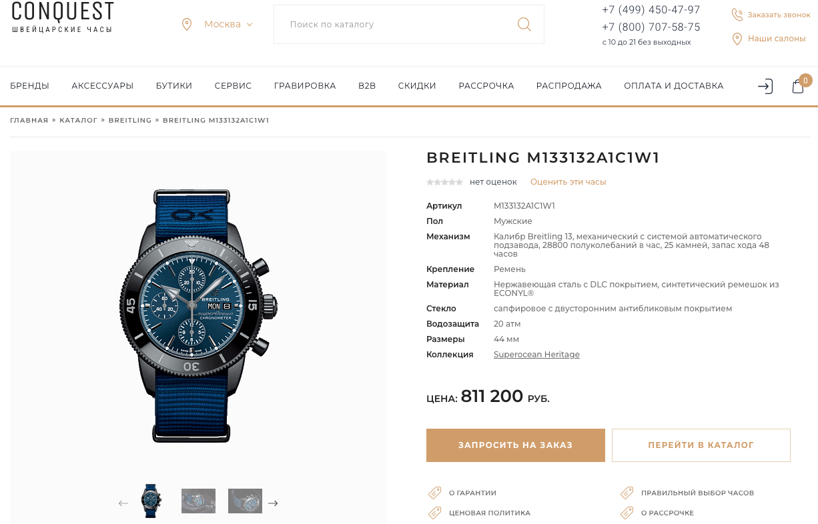
Task: Click the tag icon beside Ценовая политика
Action: [x=434, y=513]
